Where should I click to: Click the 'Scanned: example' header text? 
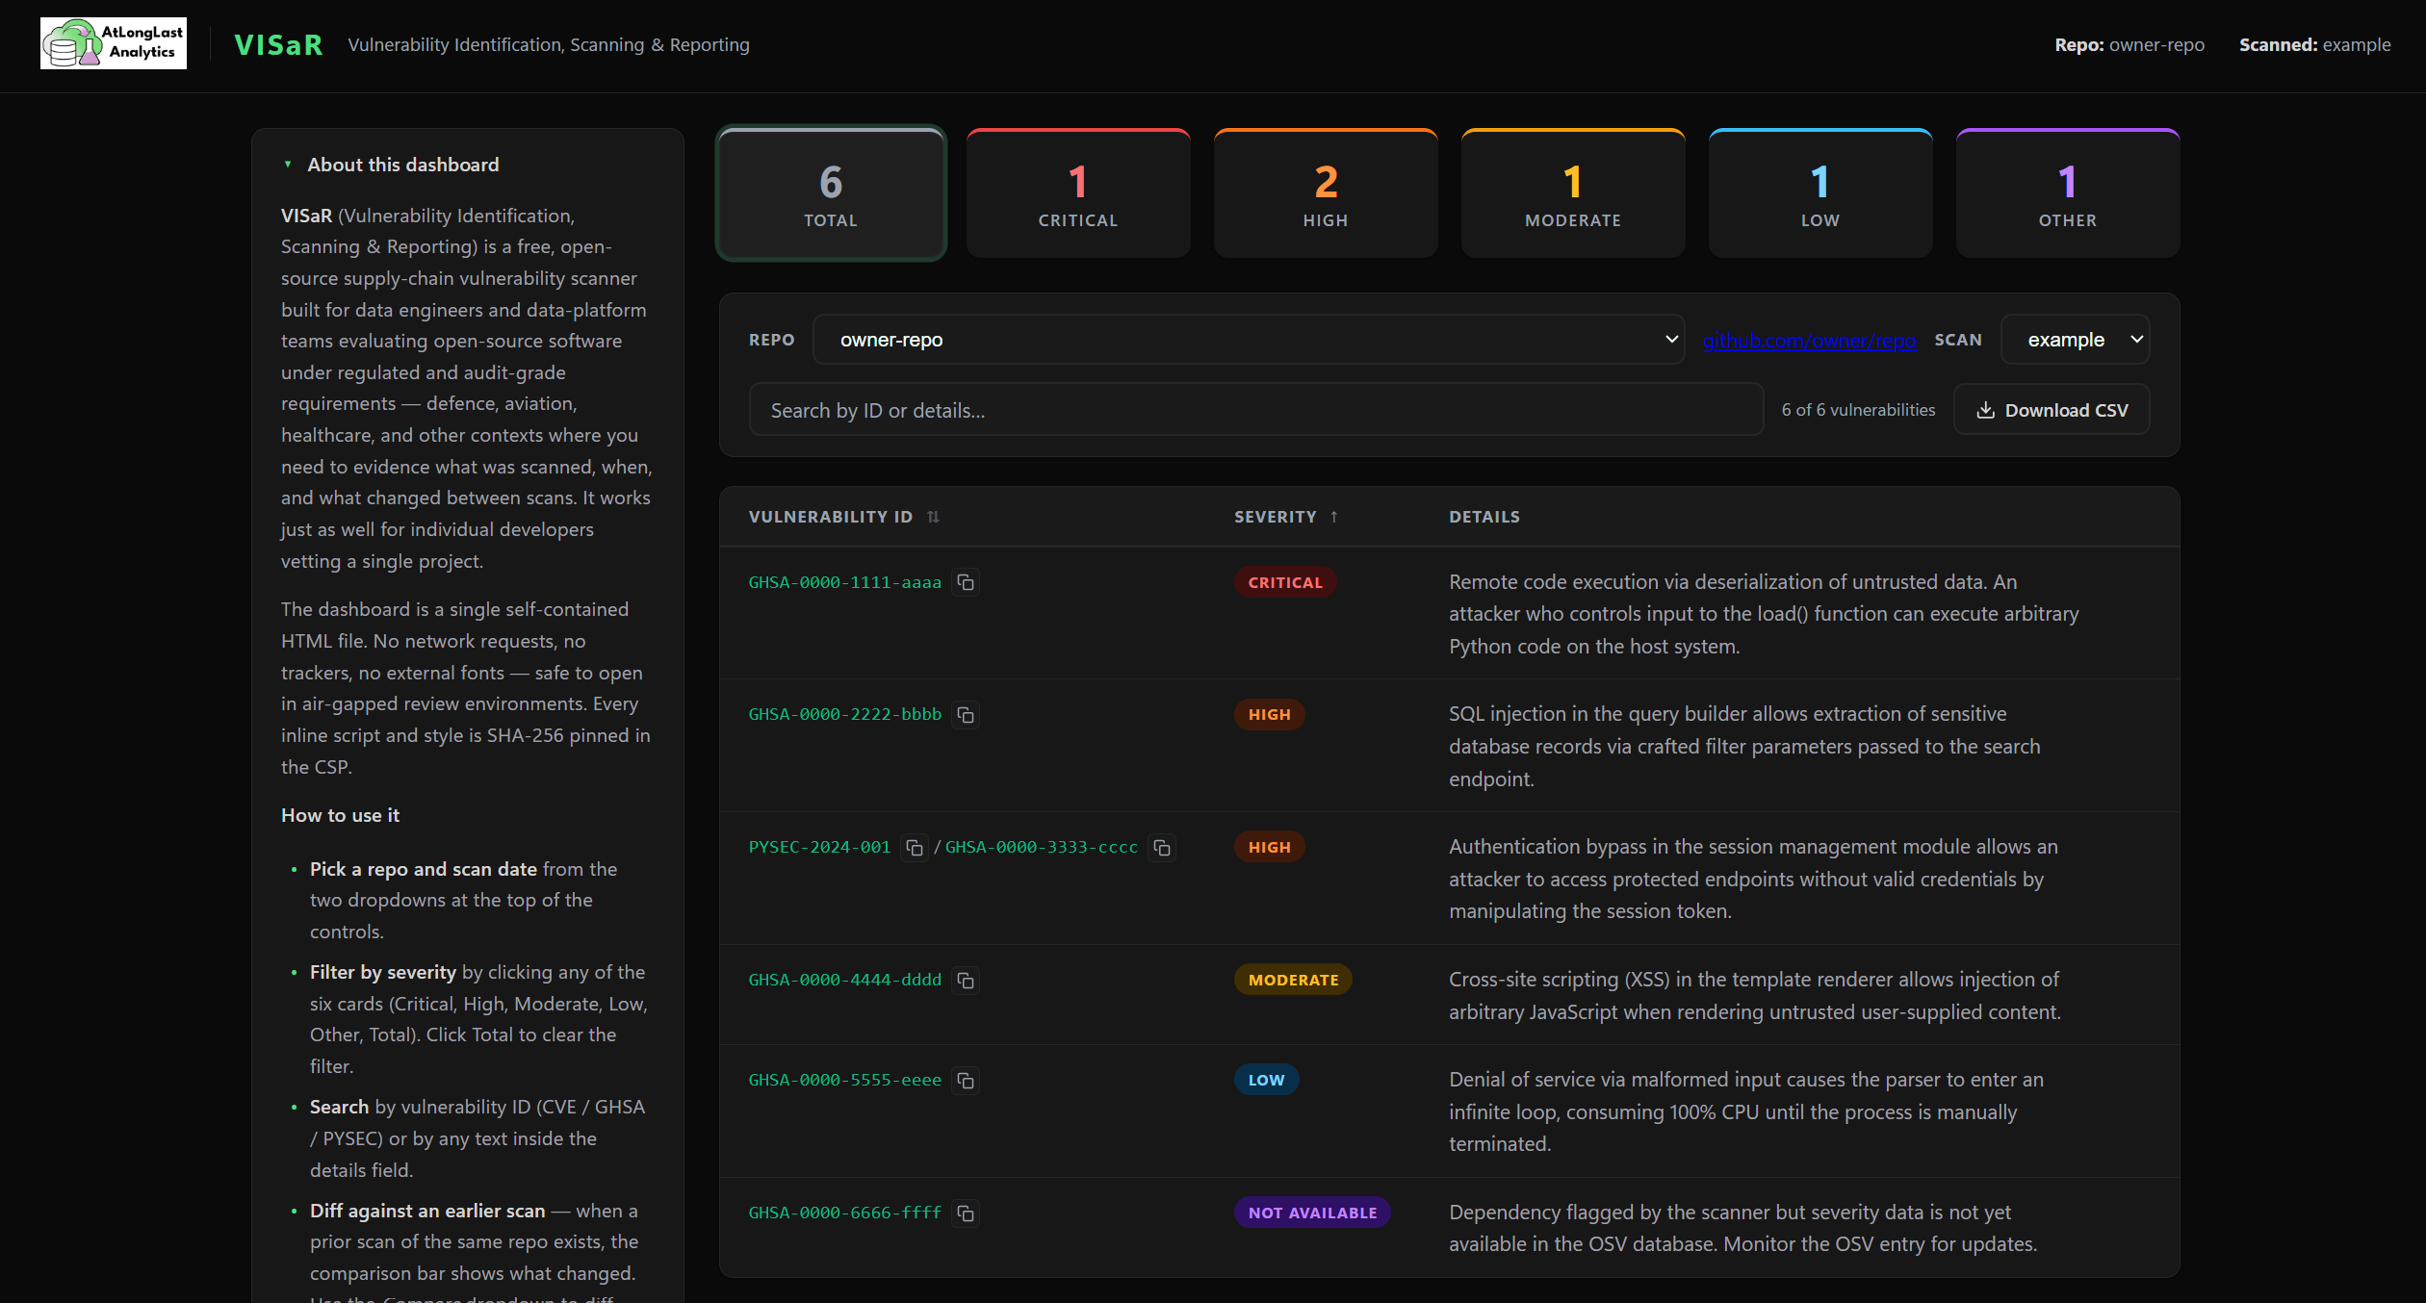[x=2314, y=44]
